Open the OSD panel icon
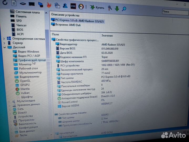This screenshot has width=189, height=142. pos(73,6)
